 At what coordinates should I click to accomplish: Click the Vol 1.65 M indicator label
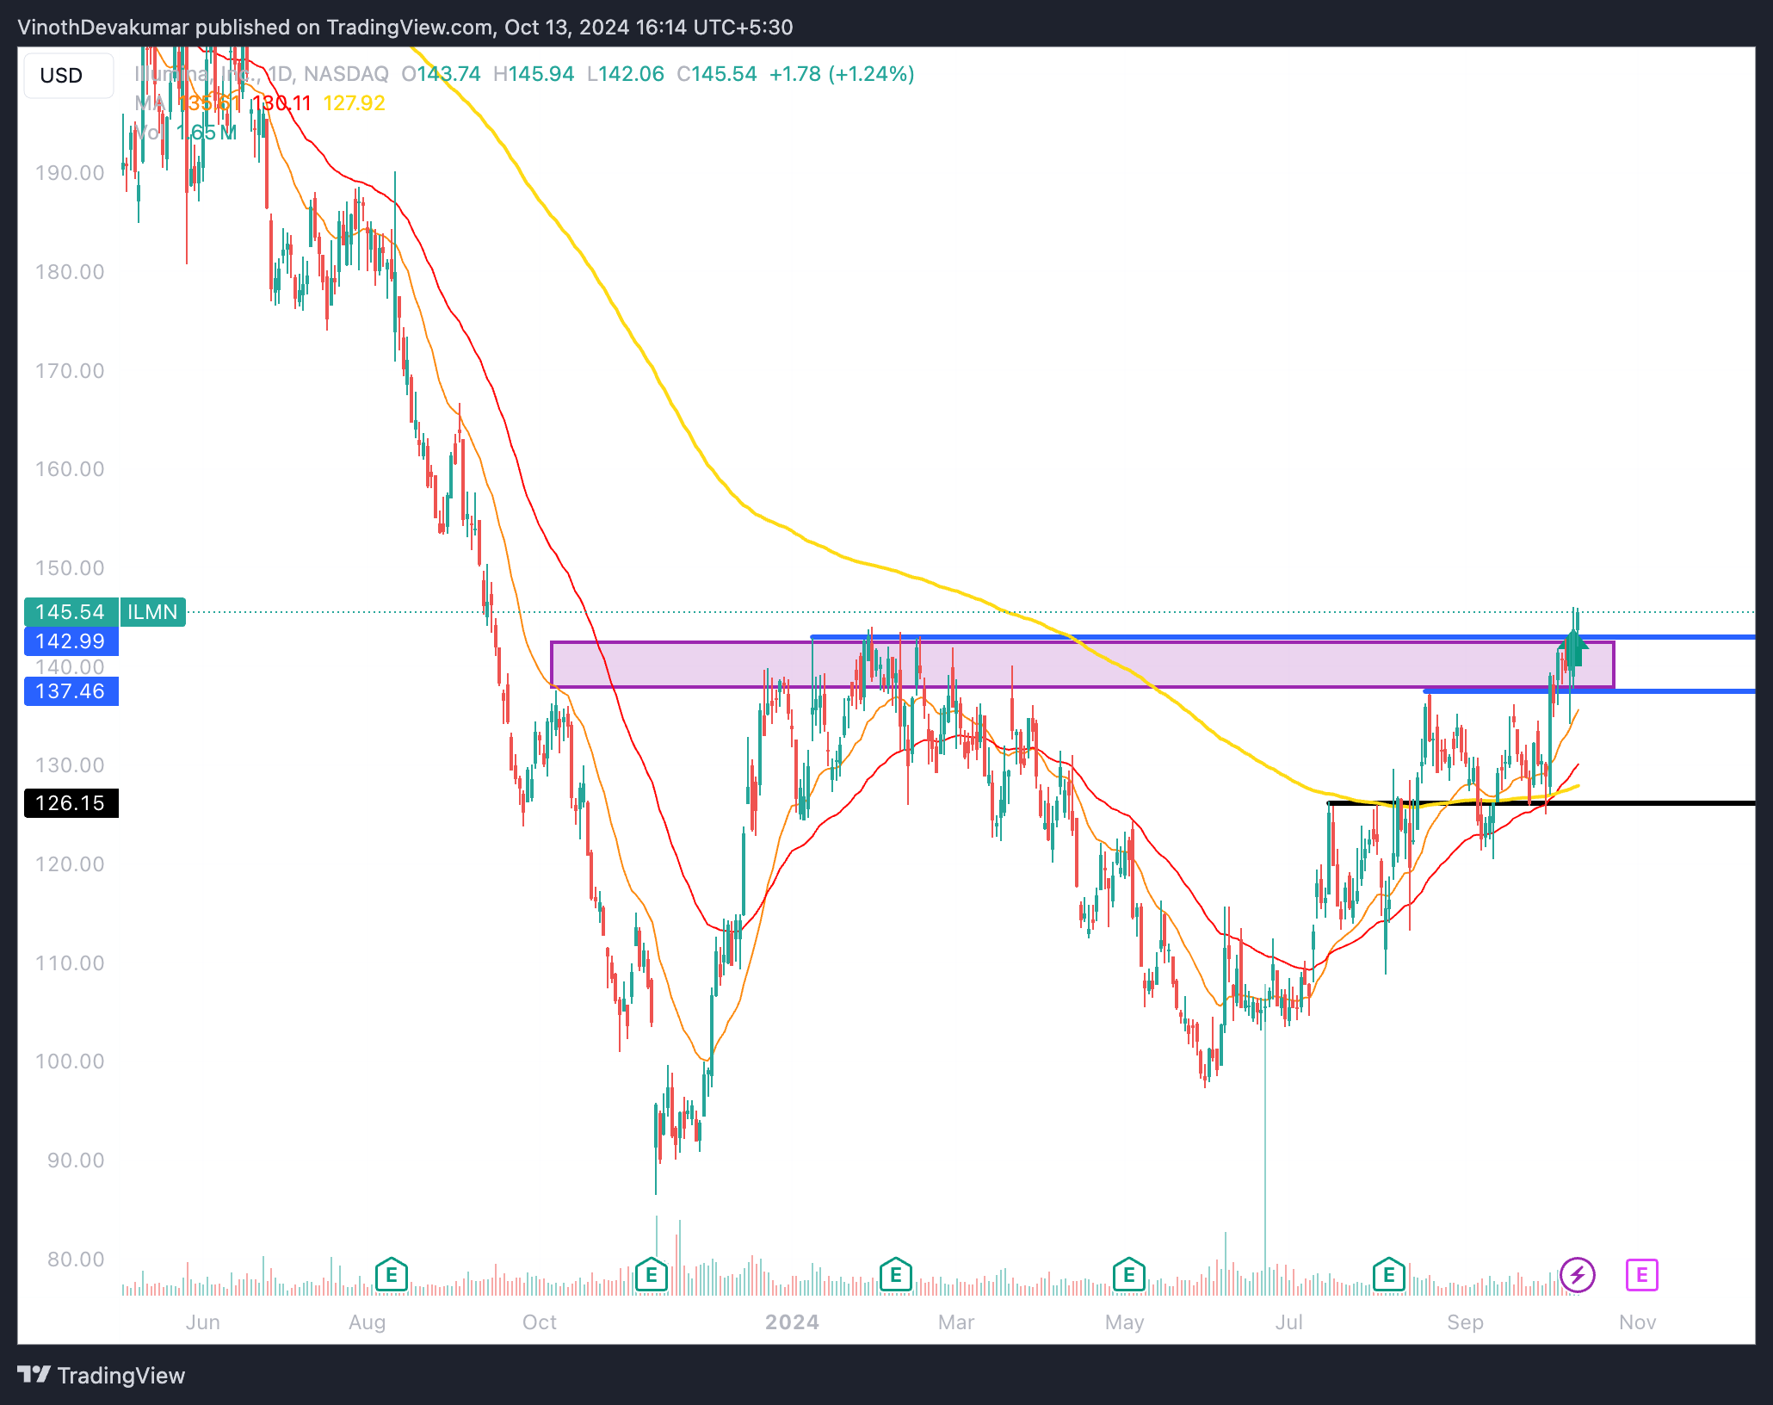[185, 133]
